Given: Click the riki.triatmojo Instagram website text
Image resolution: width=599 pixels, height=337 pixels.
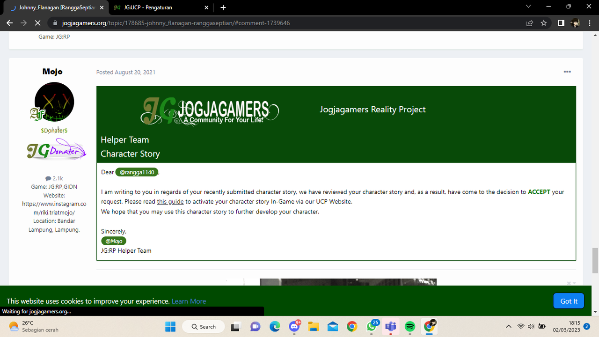Looking at the screenshot, I should 54,208.
